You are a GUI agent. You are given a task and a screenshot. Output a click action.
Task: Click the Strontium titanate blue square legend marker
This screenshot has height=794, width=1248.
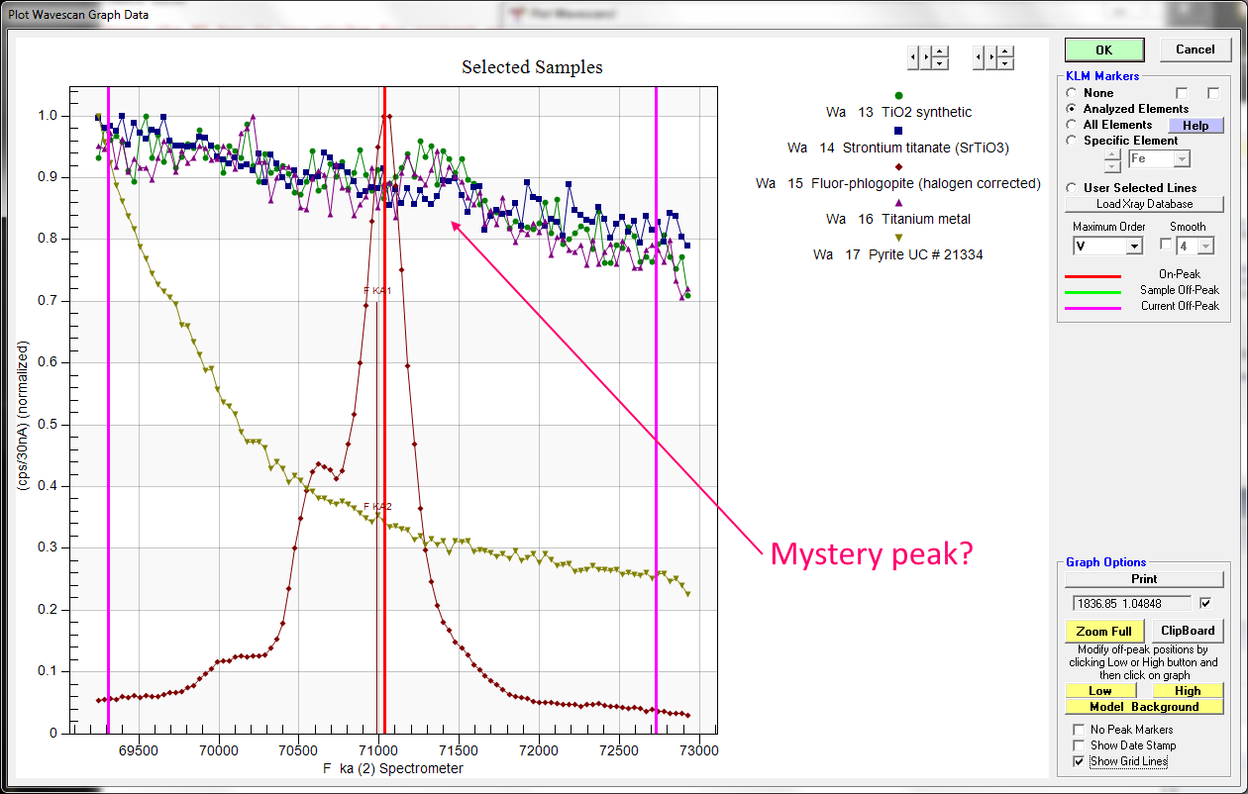coord(898,131)
